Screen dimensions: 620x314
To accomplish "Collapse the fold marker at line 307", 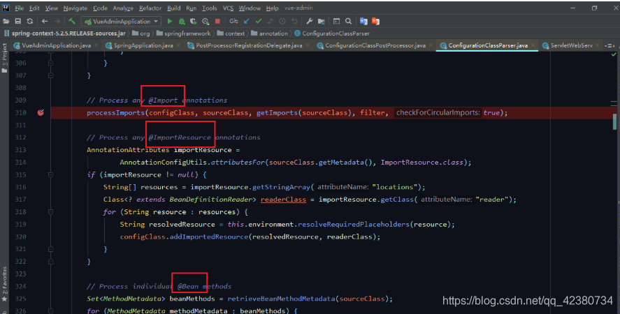I will coord(50,75).
